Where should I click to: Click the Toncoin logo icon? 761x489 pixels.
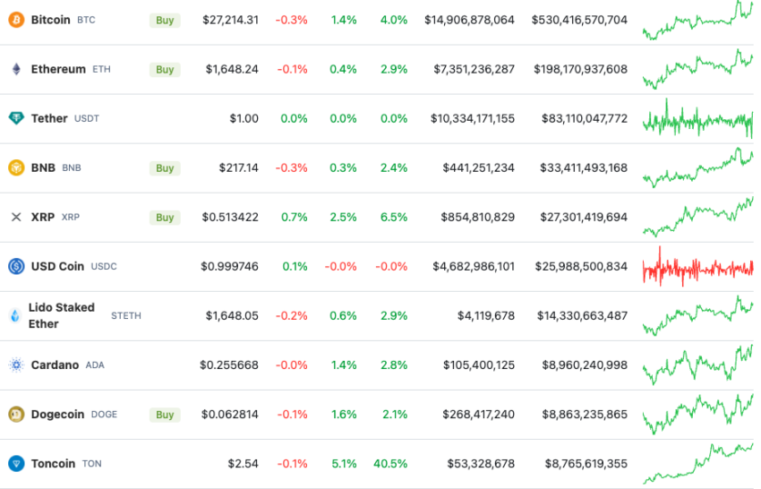coord(16,464)
